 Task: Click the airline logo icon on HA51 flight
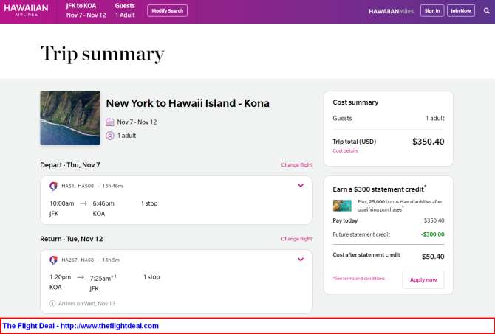coord(53,186)
